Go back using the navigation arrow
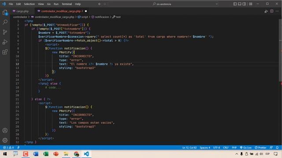This screenshot has width=282, height=158. pyautogui.click(x=100, y=4)
